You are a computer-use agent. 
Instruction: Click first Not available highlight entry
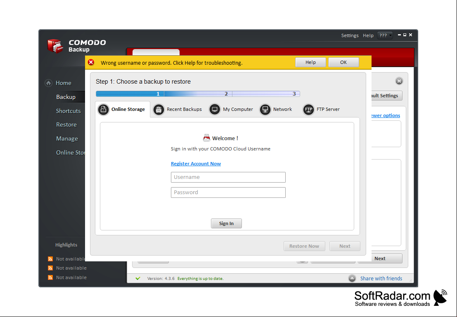pyautogui.click(x=71, y=259)
